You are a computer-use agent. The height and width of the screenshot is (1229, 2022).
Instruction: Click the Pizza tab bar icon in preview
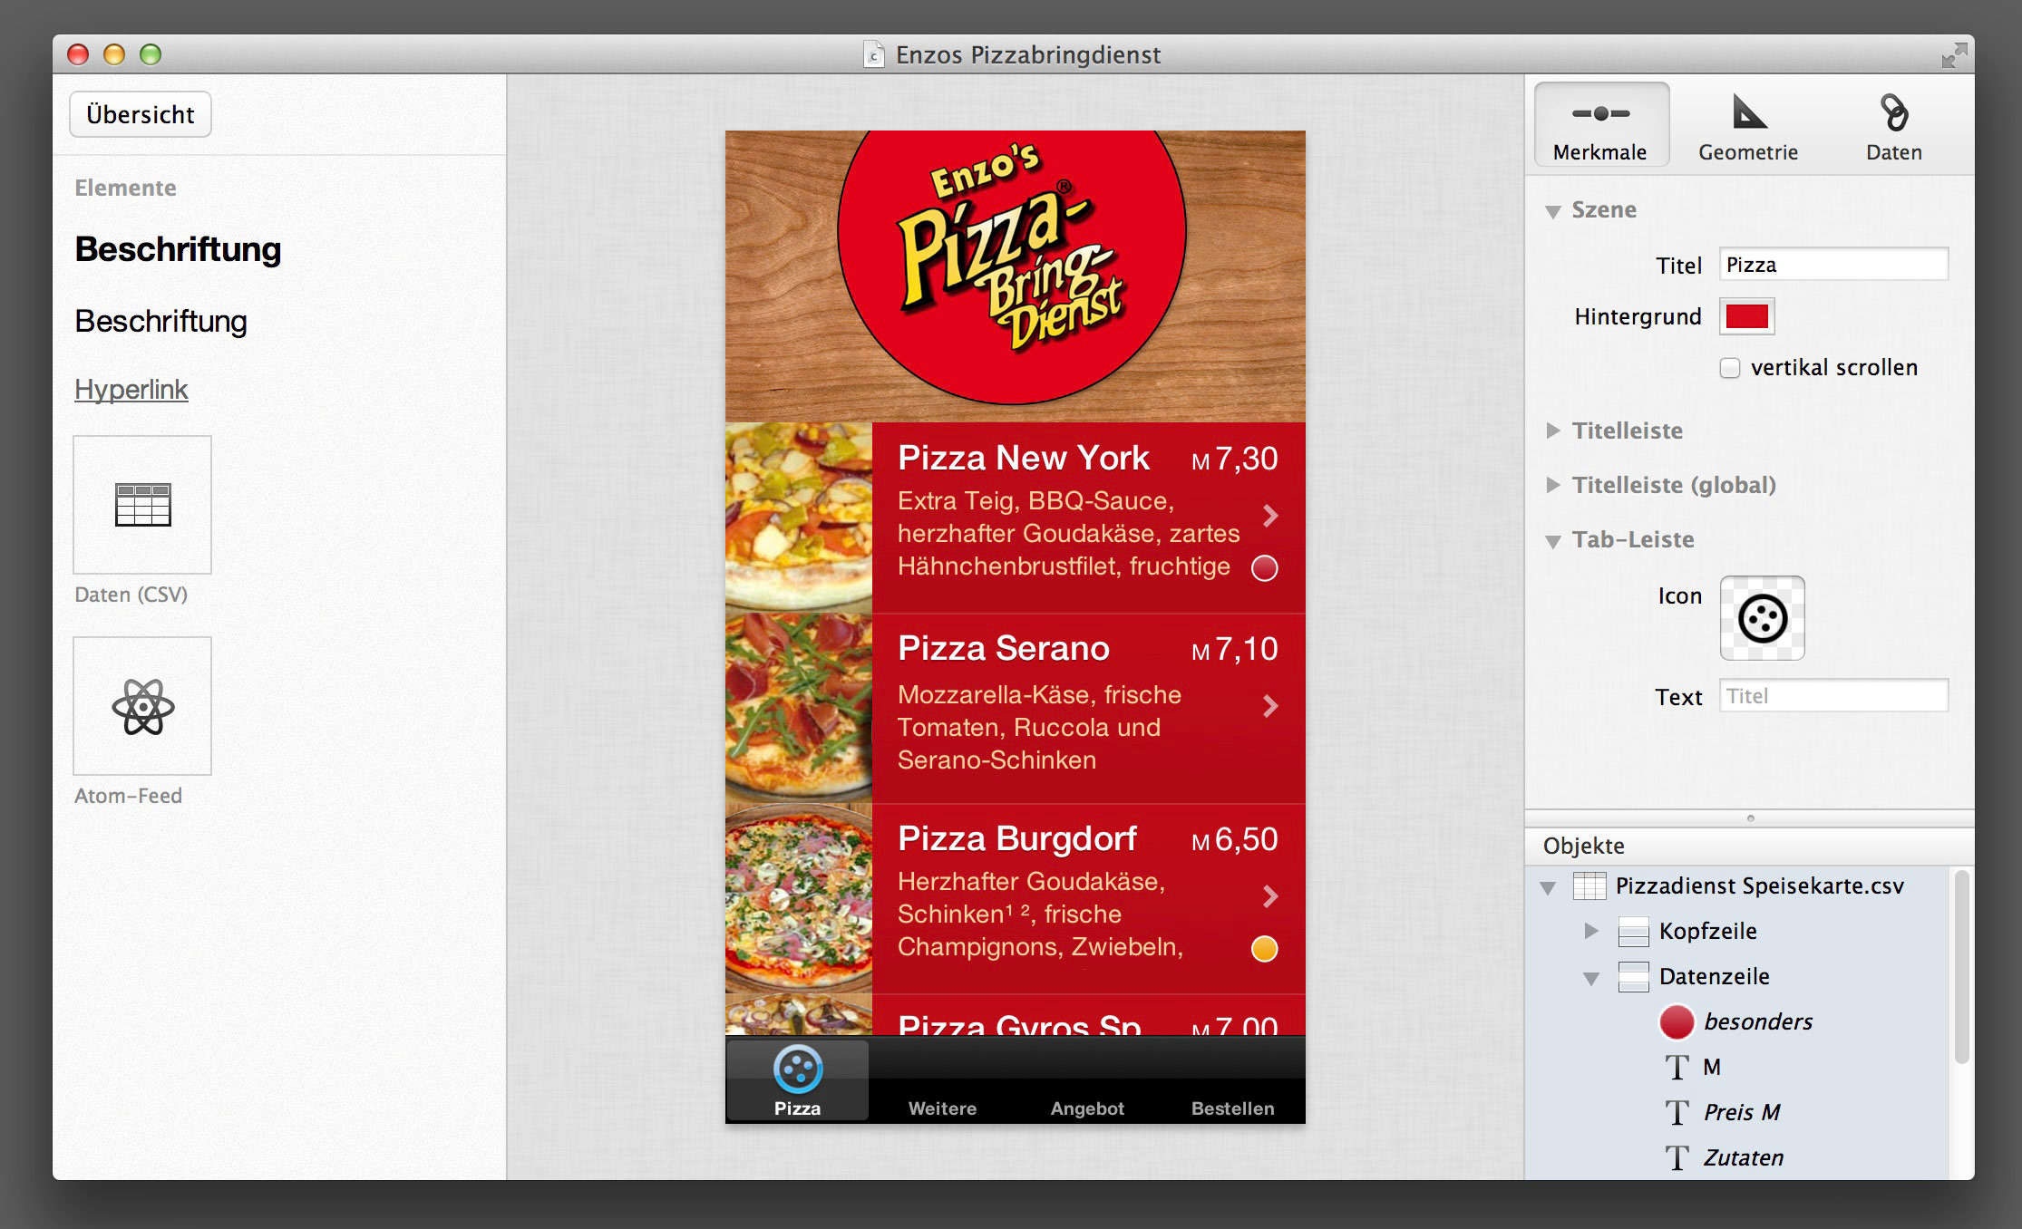798,1069
